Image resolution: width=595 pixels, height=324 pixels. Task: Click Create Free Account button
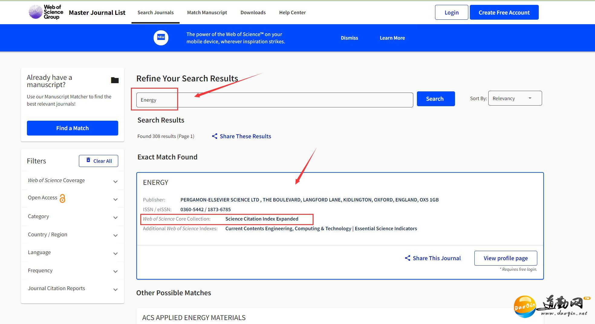[504, 12]
